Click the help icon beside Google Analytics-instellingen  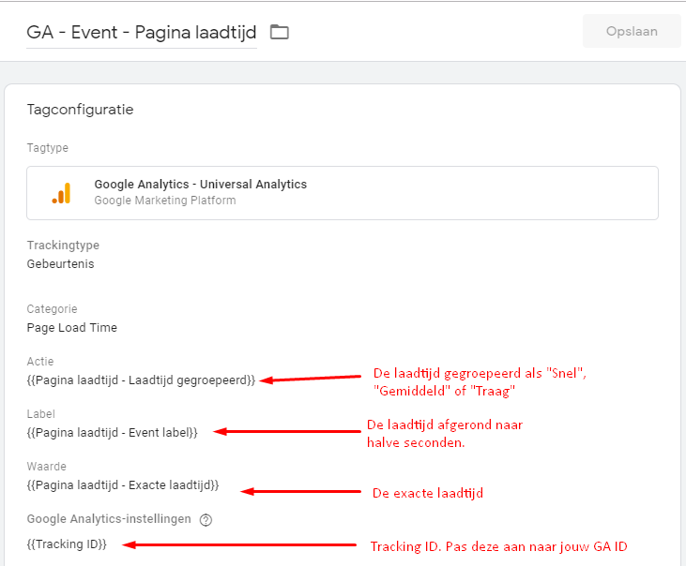click(x=206, y=520)
